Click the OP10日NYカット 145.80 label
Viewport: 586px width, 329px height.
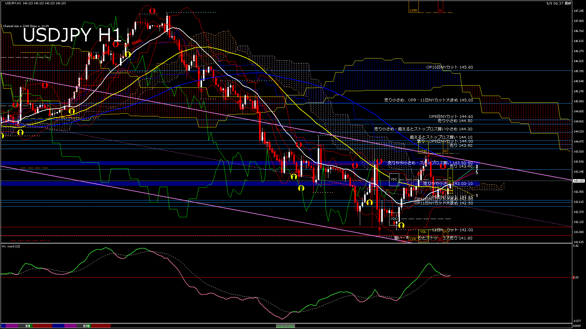(450, 67)
